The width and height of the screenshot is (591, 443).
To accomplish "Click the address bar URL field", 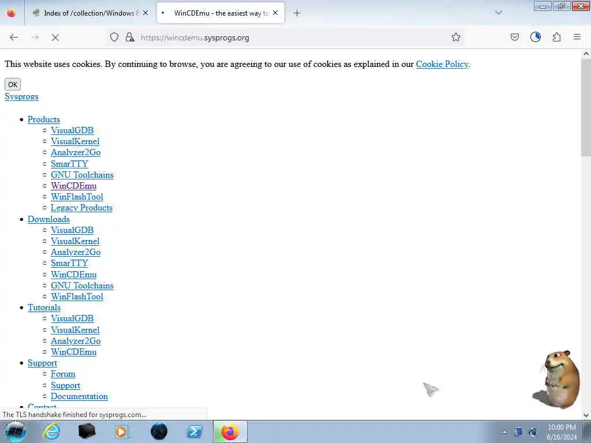I will [x=286, y=37].
